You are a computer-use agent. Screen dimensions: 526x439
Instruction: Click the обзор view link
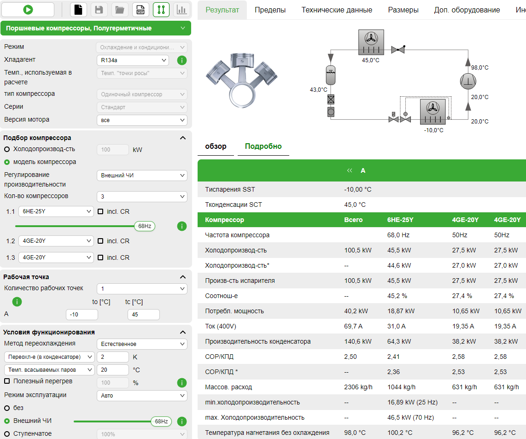(216, 146)
